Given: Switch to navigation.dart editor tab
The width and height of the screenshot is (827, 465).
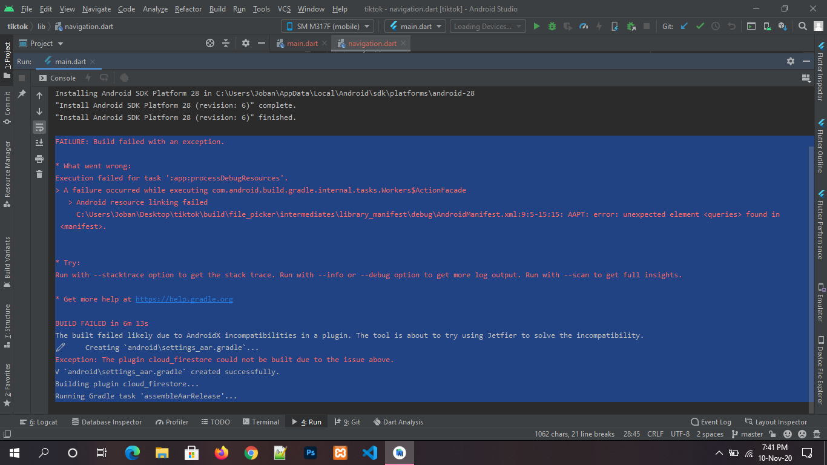Looking at the screenshot, I should click(x=371, y=43).
